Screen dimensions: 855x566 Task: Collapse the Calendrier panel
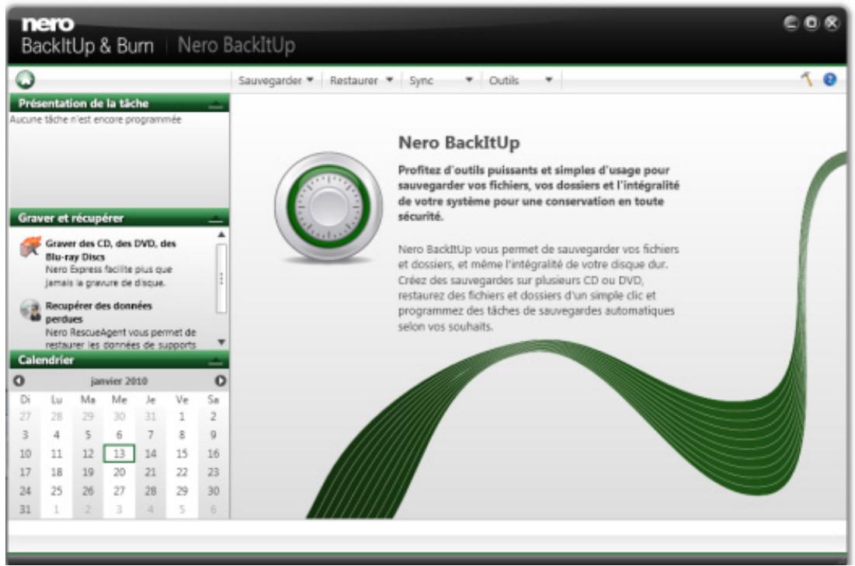click(x=216, y=361)
